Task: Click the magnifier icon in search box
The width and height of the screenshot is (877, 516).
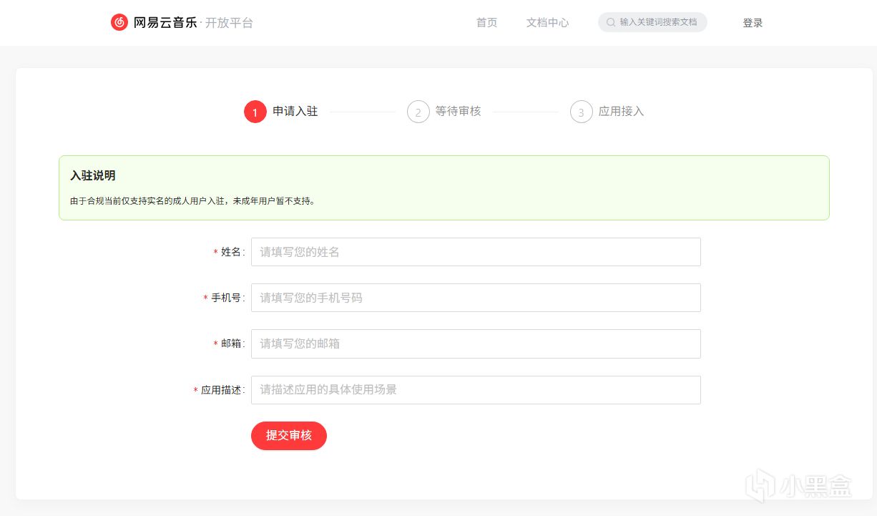Action: click(x=611, y=22)
